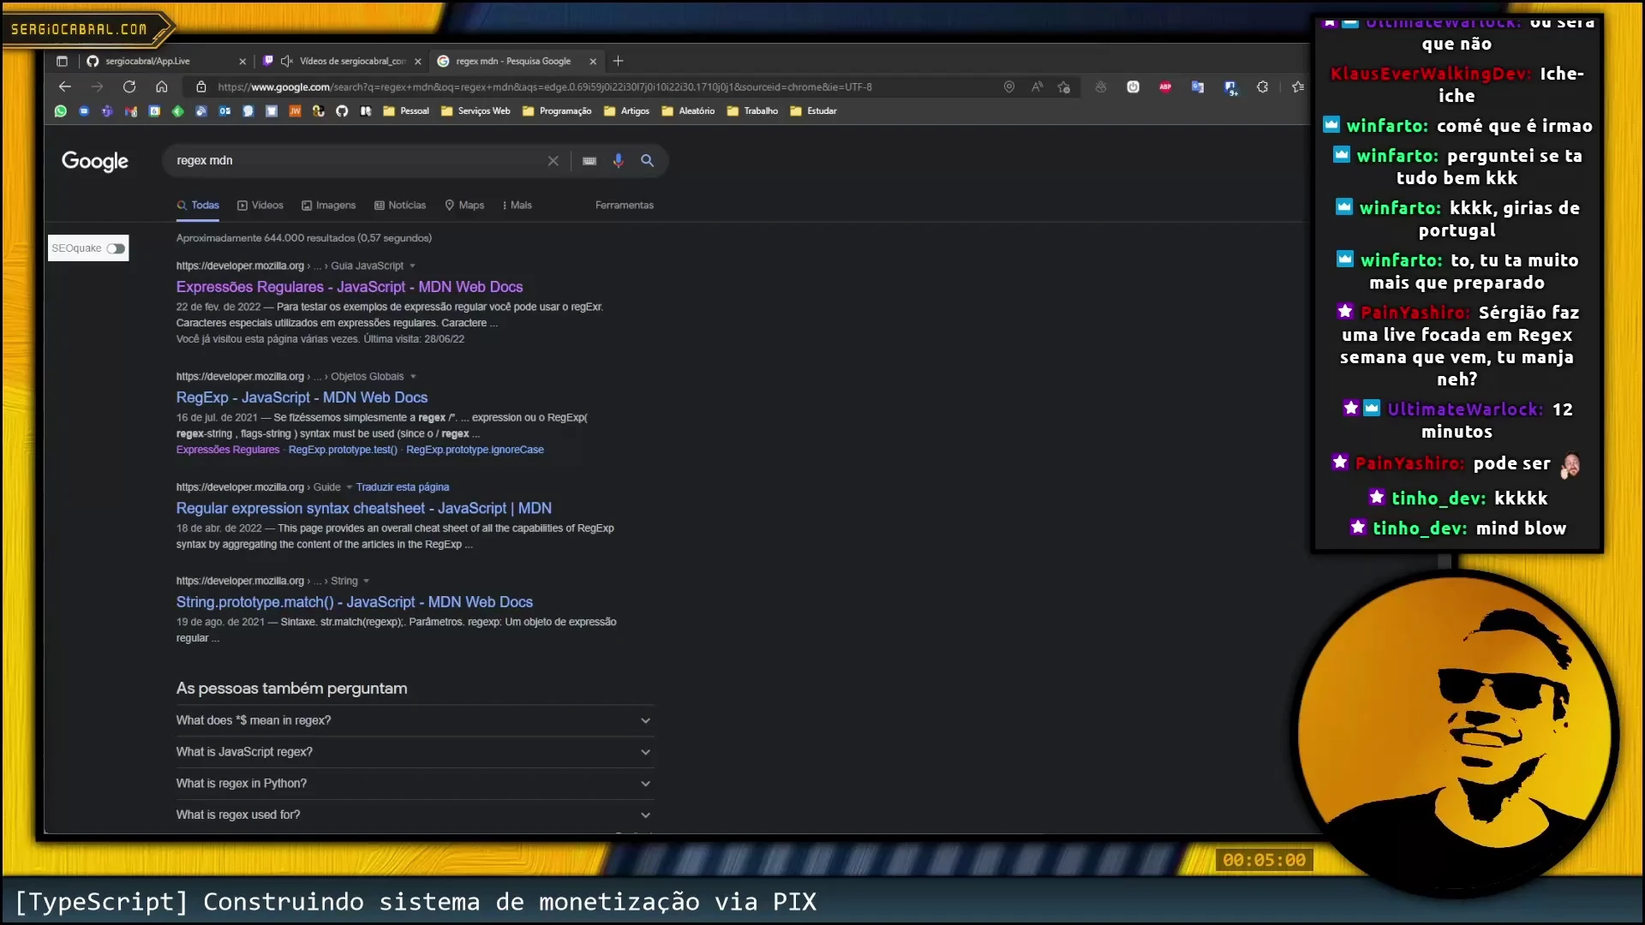This screenshot has width=1645, height=925.
Task: Open the Google Translate extension icon
Action: tap(1198, 87)
